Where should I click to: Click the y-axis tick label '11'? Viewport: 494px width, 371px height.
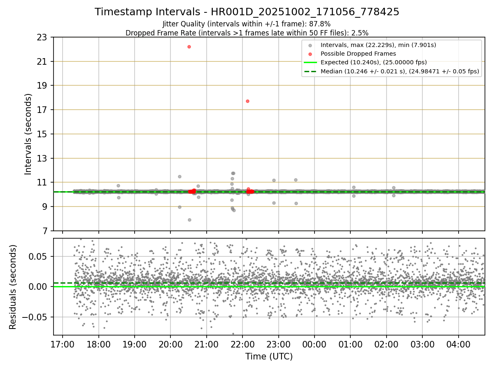(x=42, y=183)
